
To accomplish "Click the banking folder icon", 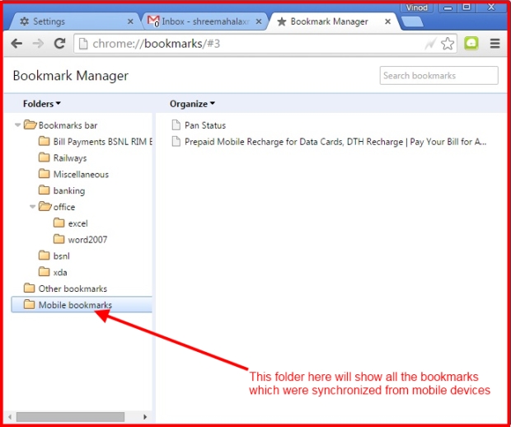I will [x=44, y=190].
